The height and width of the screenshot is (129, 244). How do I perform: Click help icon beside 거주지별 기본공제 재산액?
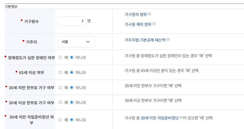click(168, 40)
